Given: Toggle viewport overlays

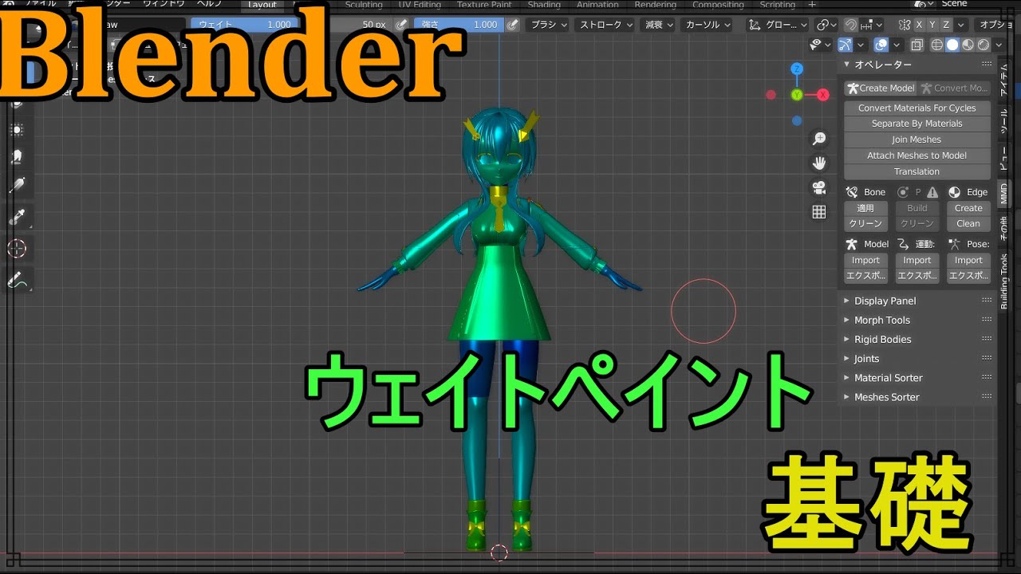Looking at the screenshot, I should pyautogui.click(x=881, y=45).
